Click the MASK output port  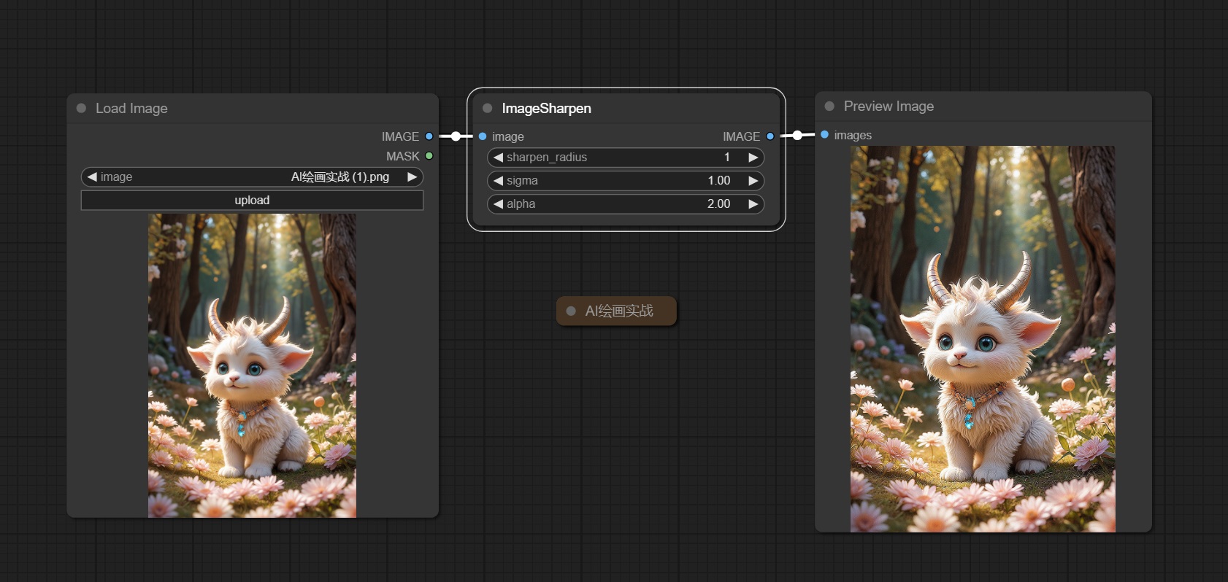[x=429, y=156]
